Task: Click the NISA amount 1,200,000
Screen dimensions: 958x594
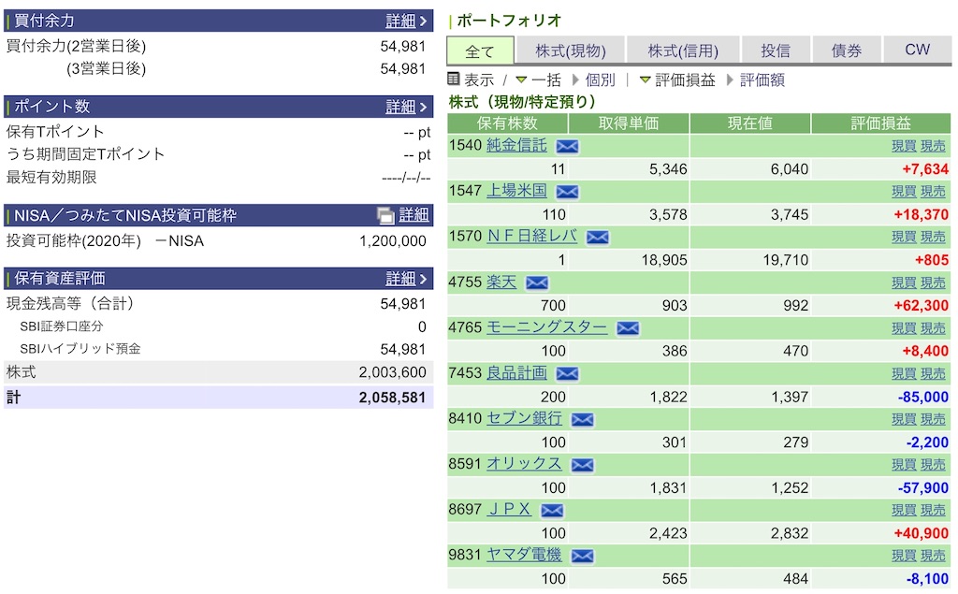Action: point(393,241)
